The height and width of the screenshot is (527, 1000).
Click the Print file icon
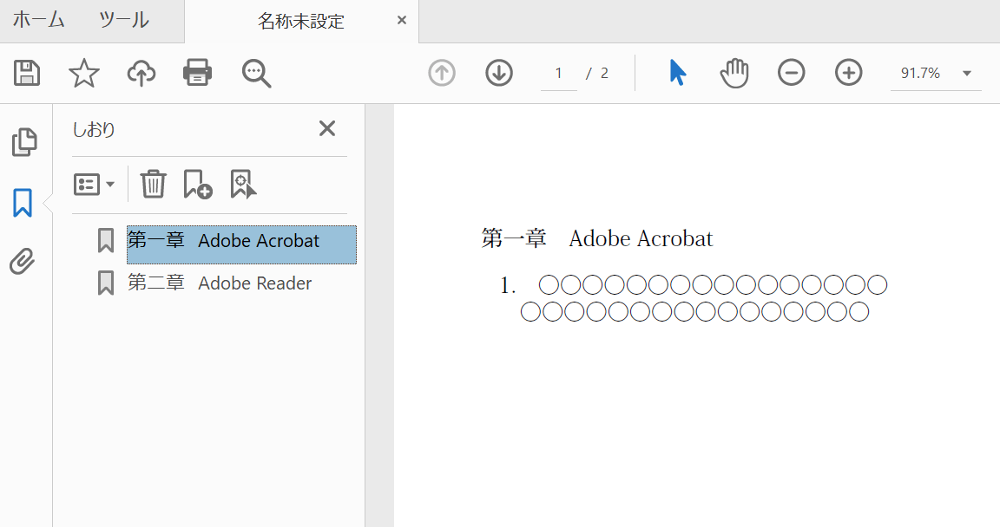(x=197, y=73)
